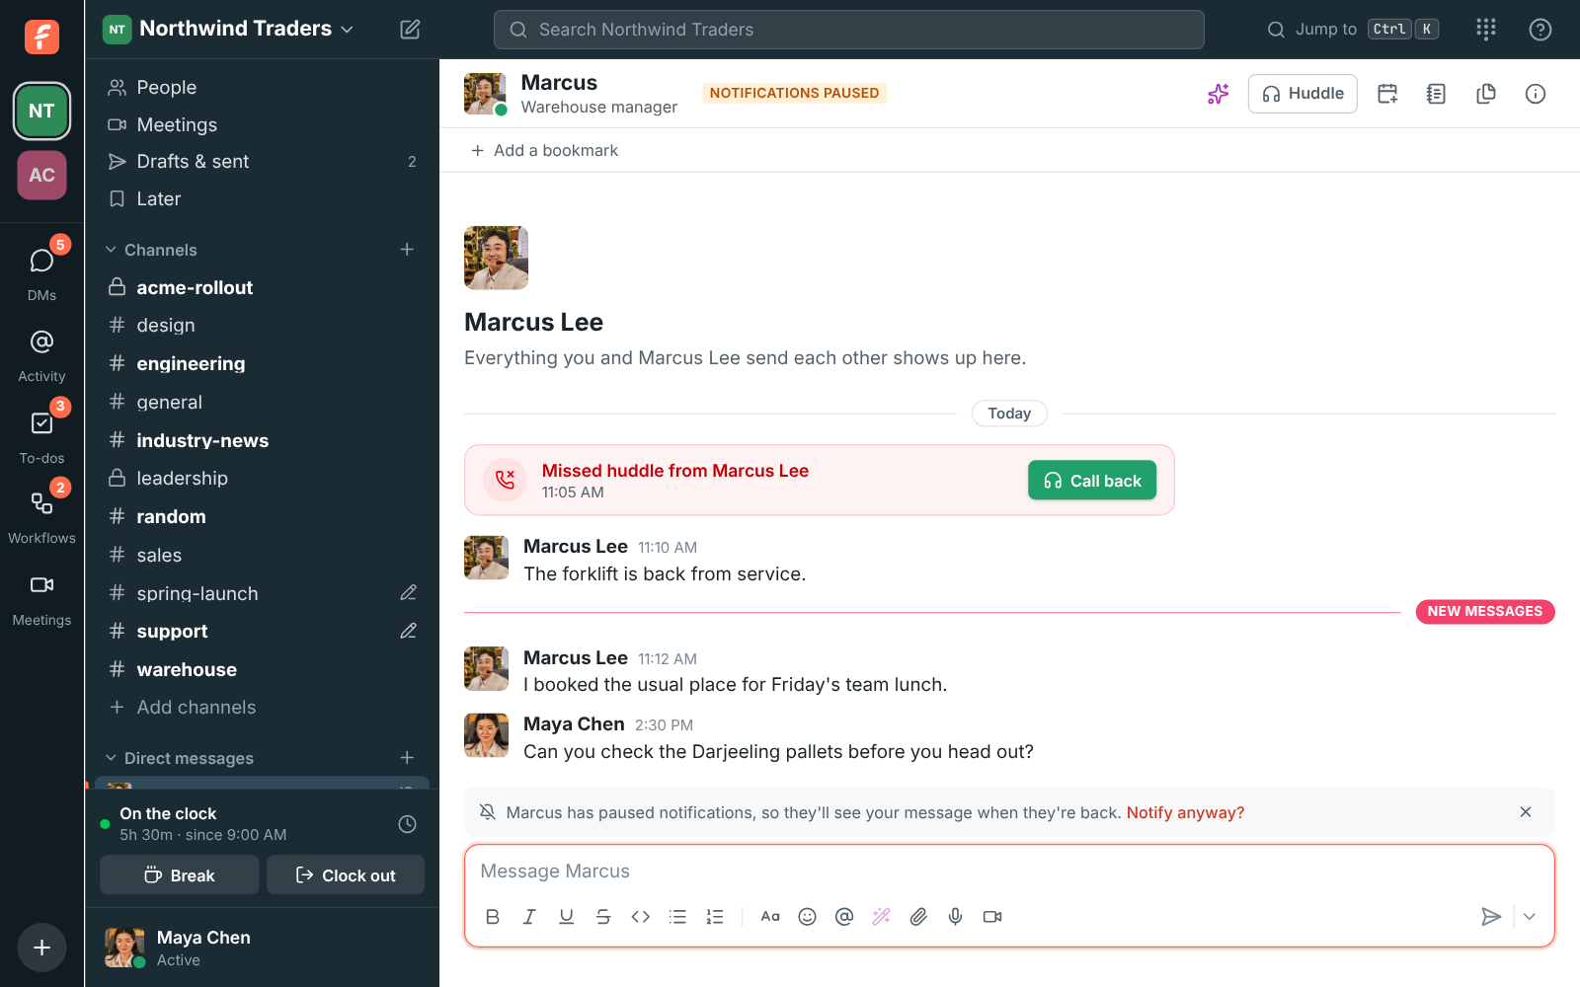The image size is (1580, 987).
Task: Switch to the AC workspace
Action: click(x=41, y=176)
